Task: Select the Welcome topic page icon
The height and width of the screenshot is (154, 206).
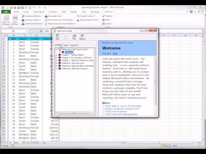Action: tap(63, 52)
